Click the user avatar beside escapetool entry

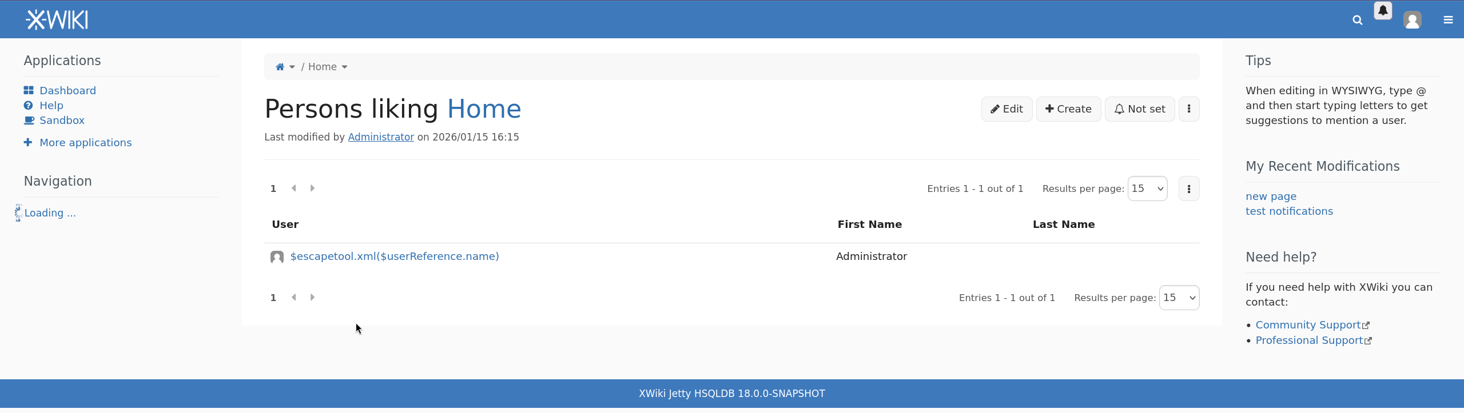pos(277,257)
